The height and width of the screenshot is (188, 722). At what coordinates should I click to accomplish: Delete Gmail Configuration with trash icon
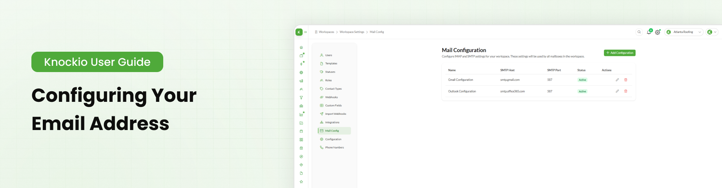[626, 80]
